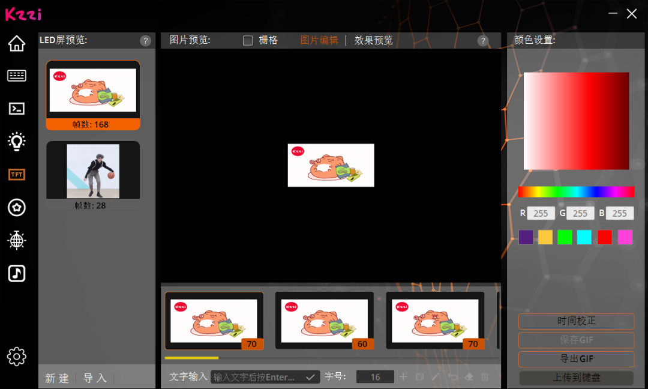Select the second frame thumbnail marked 60
The width and height of the screenshot is (648, 389).
[325, 321]
